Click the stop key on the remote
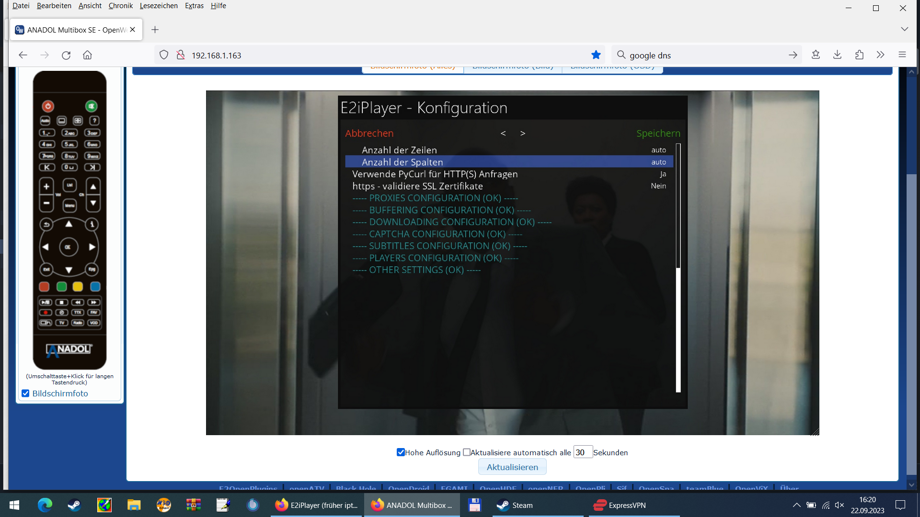 tap(62, 303)
